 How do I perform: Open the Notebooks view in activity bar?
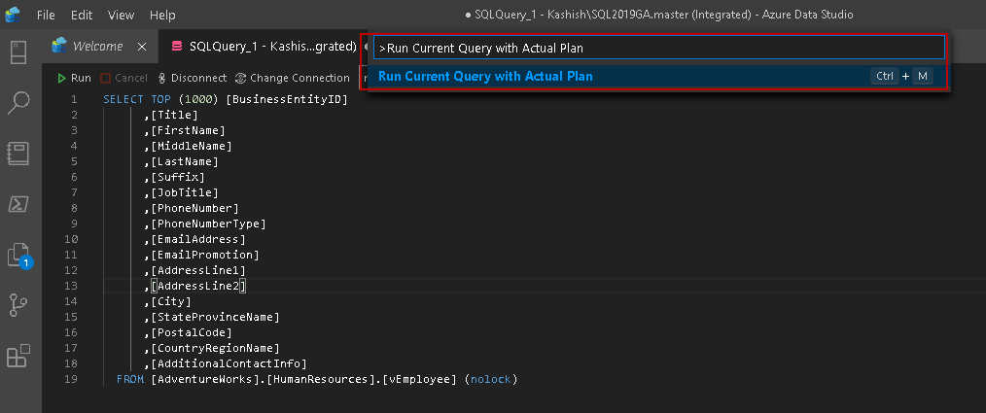tap(19, 154)
